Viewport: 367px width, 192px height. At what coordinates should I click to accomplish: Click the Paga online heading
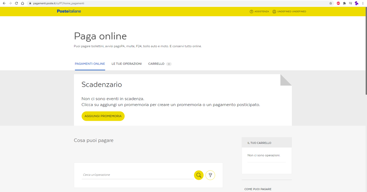pos(100,36)
